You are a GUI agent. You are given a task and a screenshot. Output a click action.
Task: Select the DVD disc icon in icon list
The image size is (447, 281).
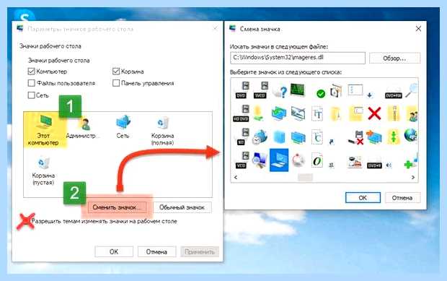(x=242, y=90)
